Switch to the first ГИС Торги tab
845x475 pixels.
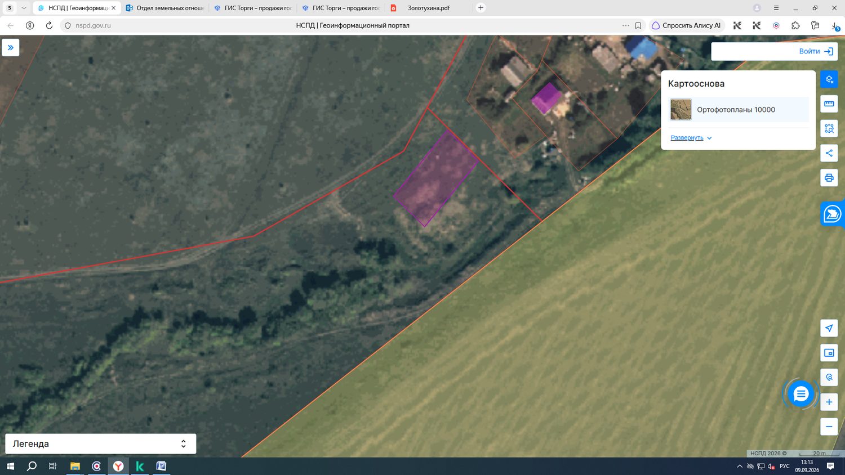pyautogui.click(x=253, y=8)
